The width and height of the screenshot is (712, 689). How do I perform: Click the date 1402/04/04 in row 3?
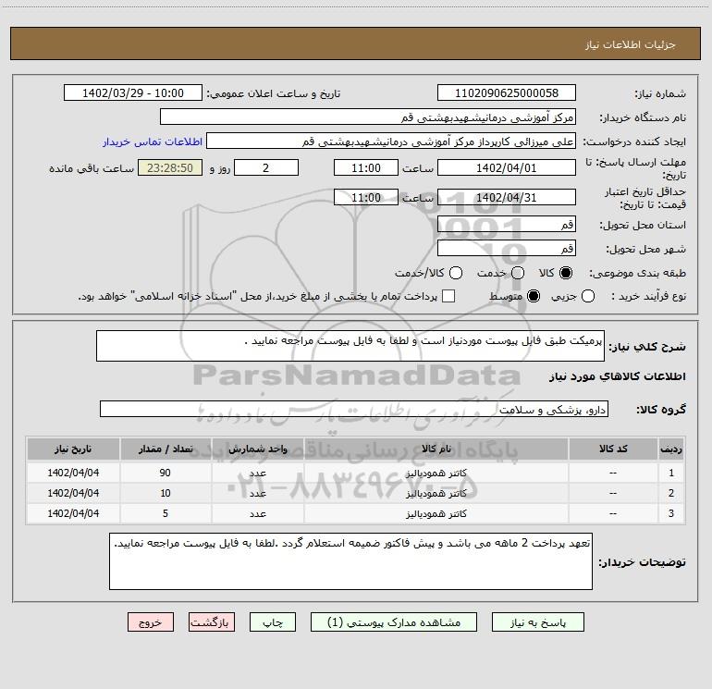[73, 513]
